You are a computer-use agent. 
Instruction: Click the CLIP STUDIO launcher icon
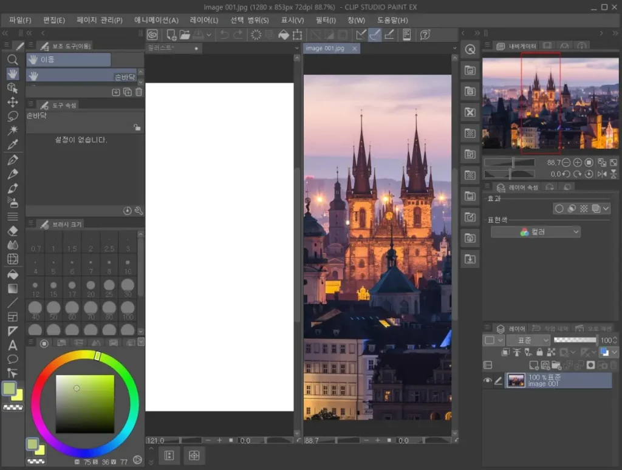pyautogui.click(x=152, y=35)
